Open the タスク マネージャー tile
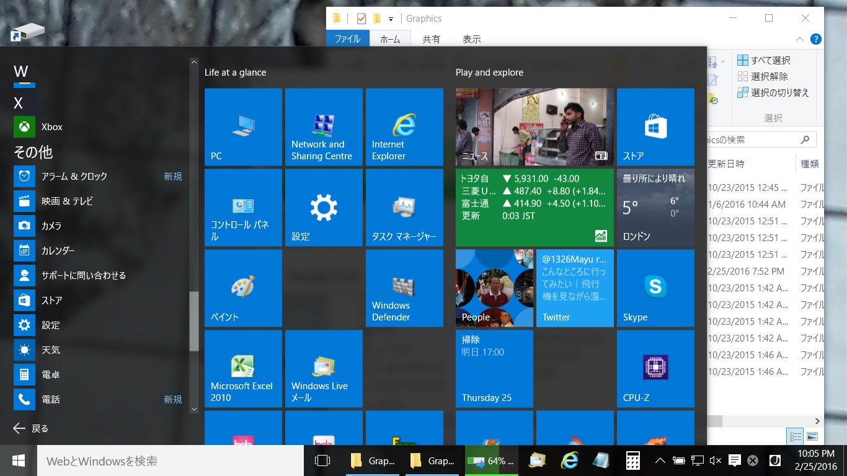This screenshot has width=847, height=476. (x=404, y=208)
